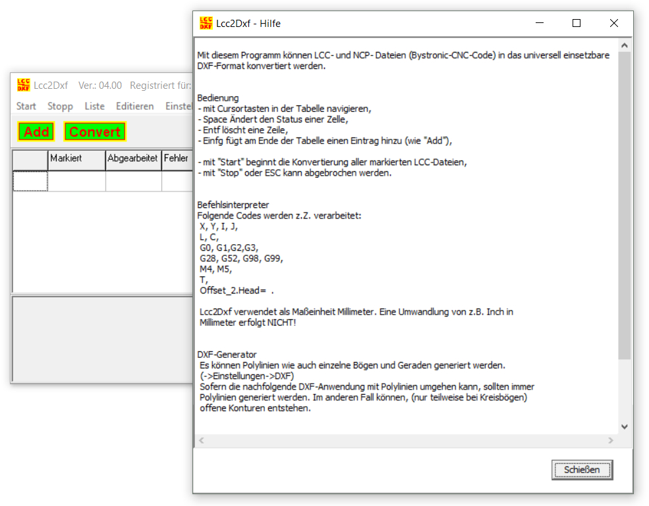The height and width of the screenshot is (506, 649).
Task: Select the first row header cell
Action: [x=30, y=181]
